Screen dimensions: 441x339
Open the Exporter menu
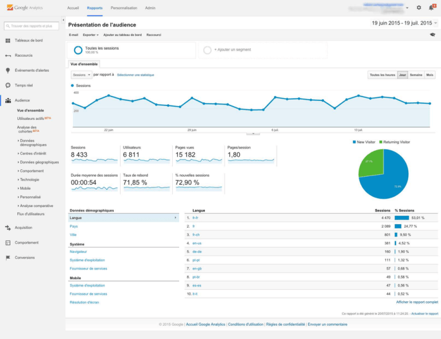tap(91, 35)
